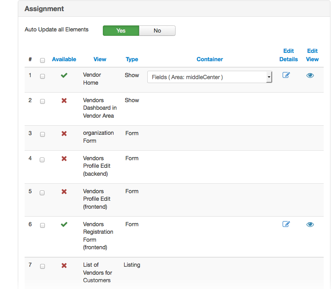Click 'Vendors Profile Edit (frontend)' text
The height and width of the screenshot is (289, 334).
point(97,199)
